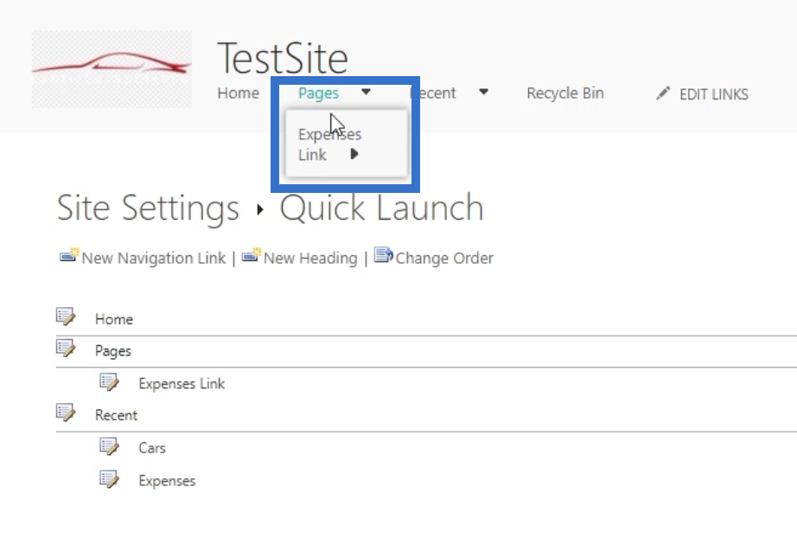Screen dimensions: 797x545
Task: Click the New Heading icon
Action: (251, 255)
